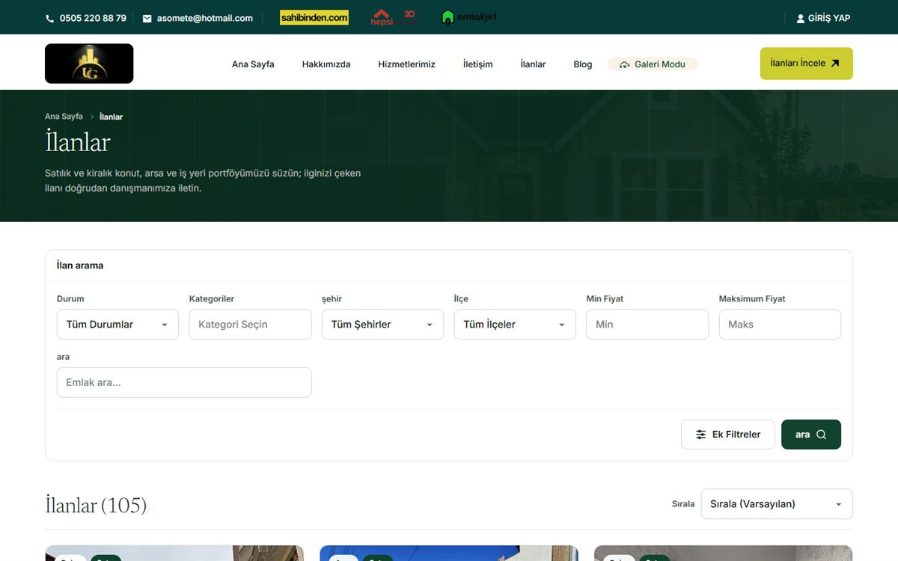Open the Tüm Şehirler dropdown
Screen dimensions: 898x561
(x=382, y=325)
